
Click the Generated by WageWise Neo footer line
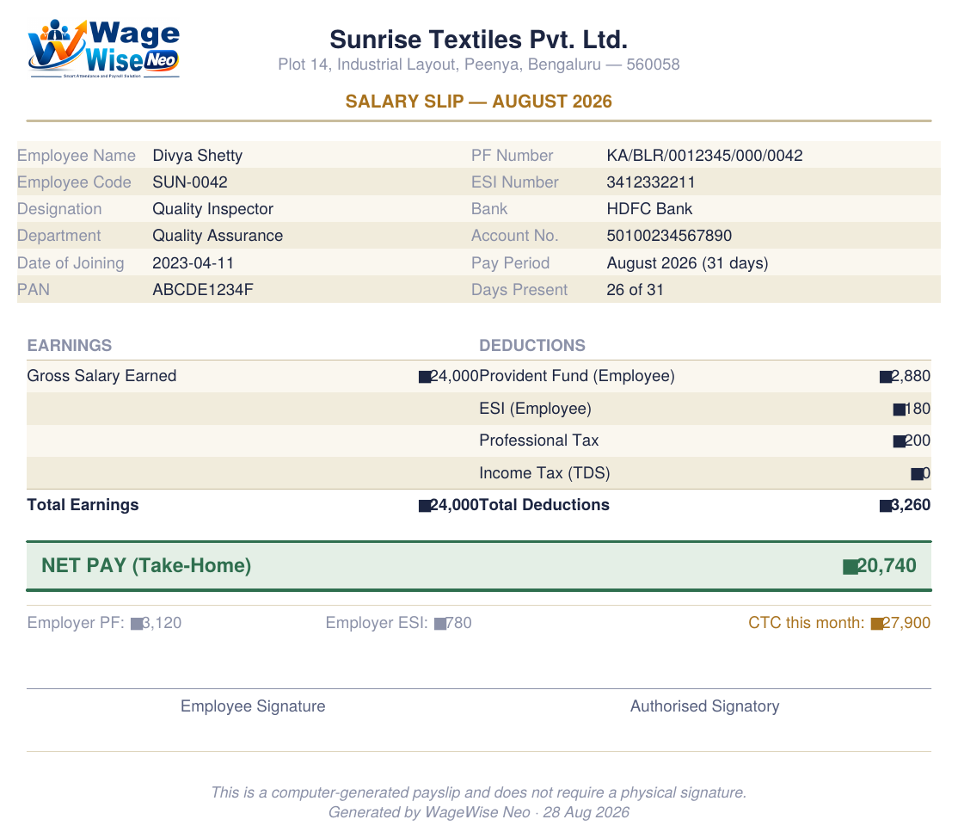(x=478, y=811)
